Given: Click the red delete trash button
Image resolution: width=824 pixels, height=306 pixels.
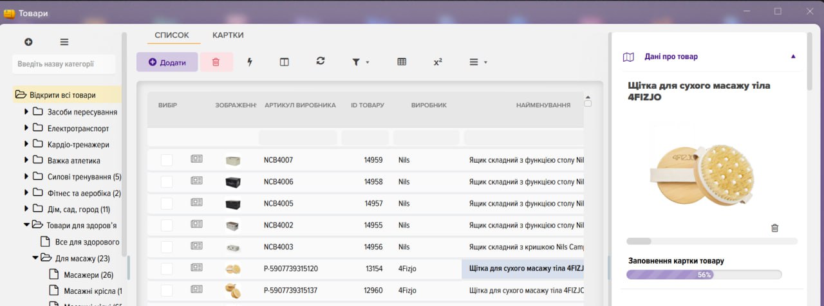Looking at the screenshot, I should click(x=216, y=62).
